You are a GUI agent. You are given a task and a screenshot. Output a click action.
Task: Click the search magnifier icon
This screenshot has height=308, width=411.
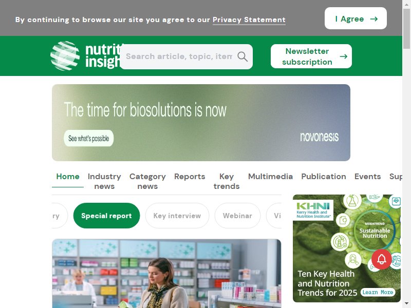pos(242,56)
